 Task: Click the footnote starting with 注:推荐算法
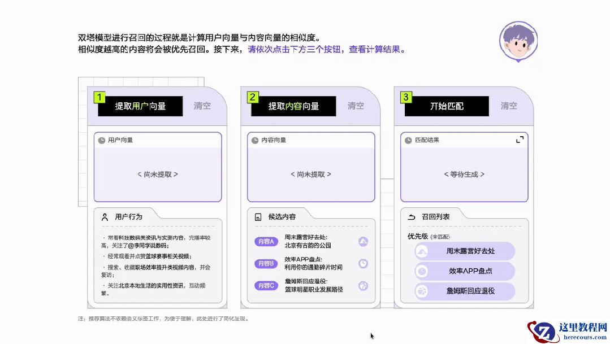[163, 319]
